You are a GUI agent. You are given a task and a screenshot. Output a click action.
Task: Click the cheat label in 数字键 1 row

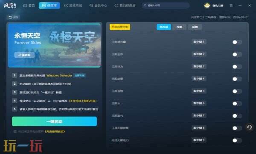pyautogui.click(x=117, y=42)
